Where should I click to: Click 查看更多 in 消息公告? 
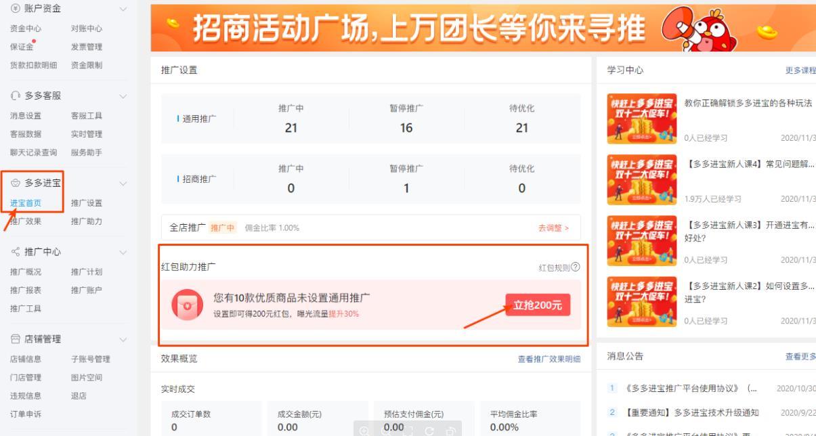pos(800,355)
